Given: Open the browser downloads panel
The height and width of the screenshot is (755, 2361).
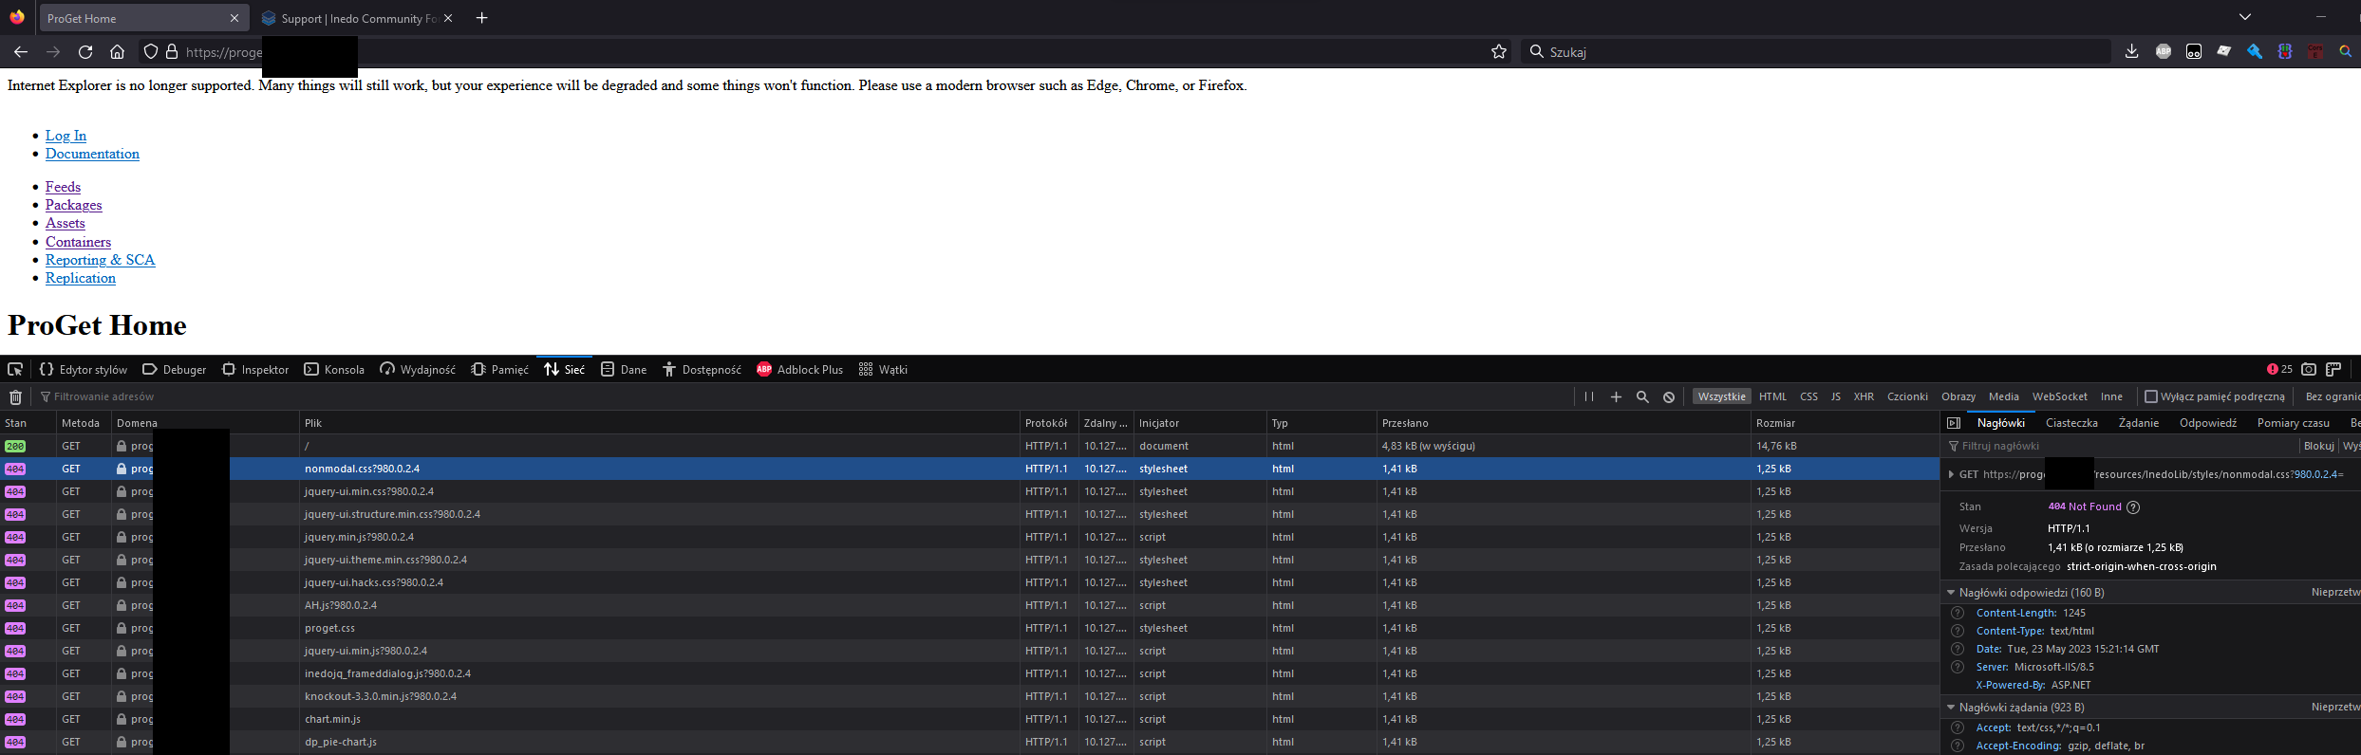Looking at the screenshot, I should (2131, 51).
